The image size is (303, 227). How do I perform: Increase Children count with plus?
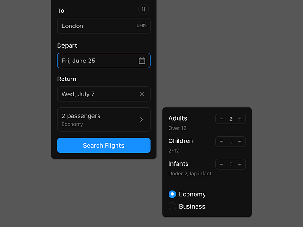[240, 142]
